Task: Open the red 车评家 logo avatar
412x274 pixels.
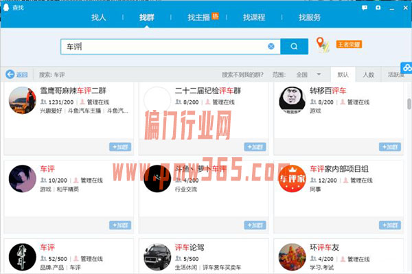Action: click(x=292, y=179)
